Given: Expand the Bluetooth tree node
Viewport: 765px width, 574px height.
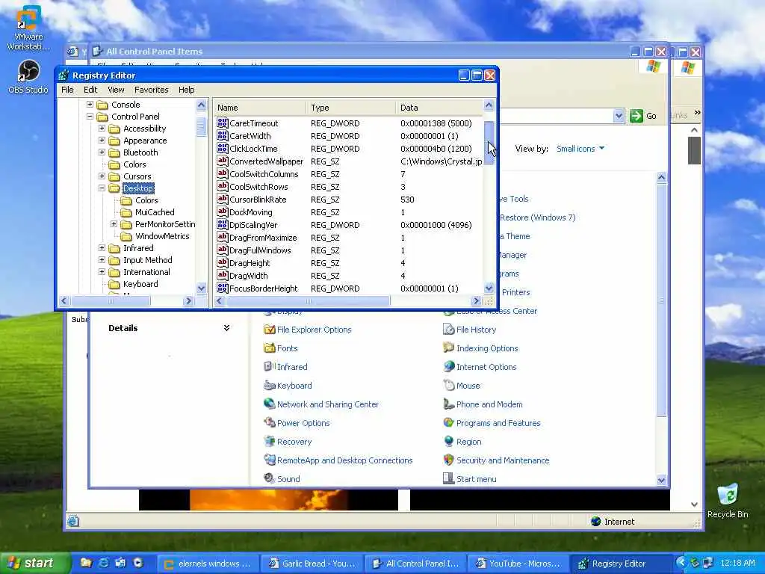Looking at the screenshot, I should pos(102,152).
